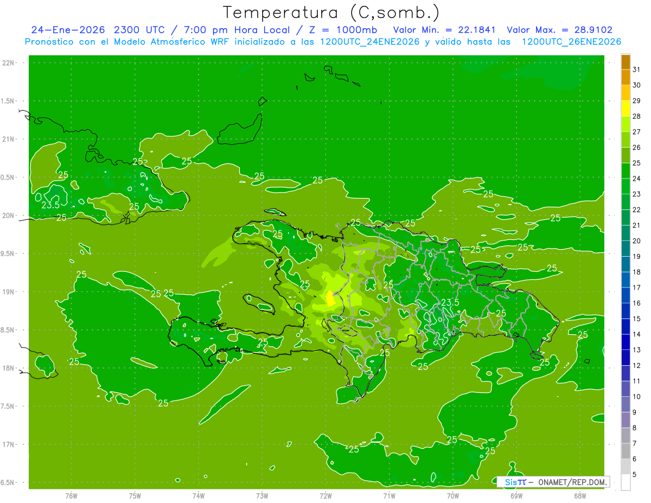Click the 'Valor Max. = 28.9102' text
651x503 pixels.
pyautogui.click(x=559, y=30)
